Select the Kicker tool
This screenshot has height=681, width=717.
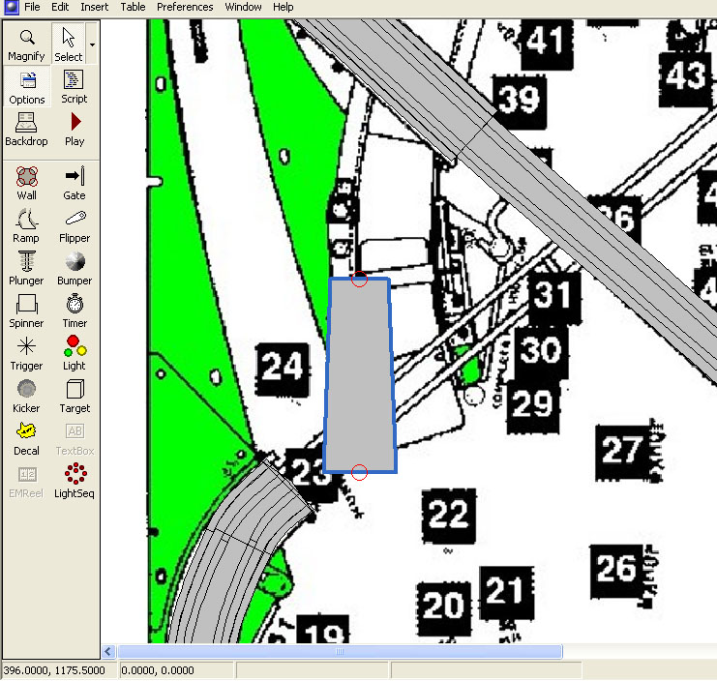click(26, 396)
